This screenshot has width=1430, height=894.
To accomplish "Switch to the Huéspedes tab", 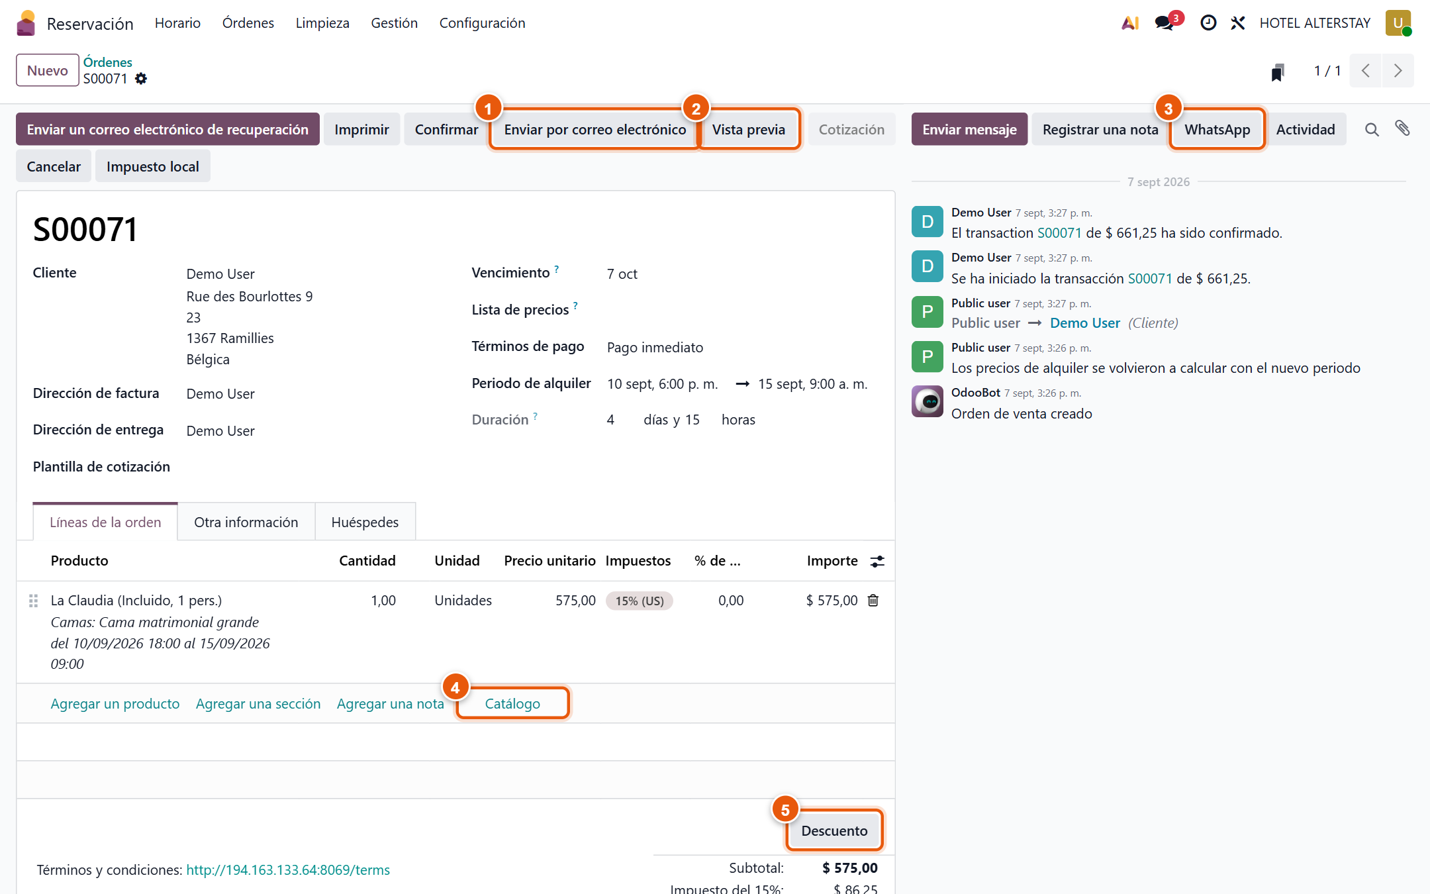I will pyautogui.click(x=365, y=522).
